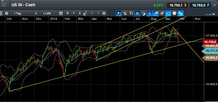Toggle the jump-to-latest arrow button
Image resolution: width=218 pixels, height=102 pixels.
click(119, 13)
